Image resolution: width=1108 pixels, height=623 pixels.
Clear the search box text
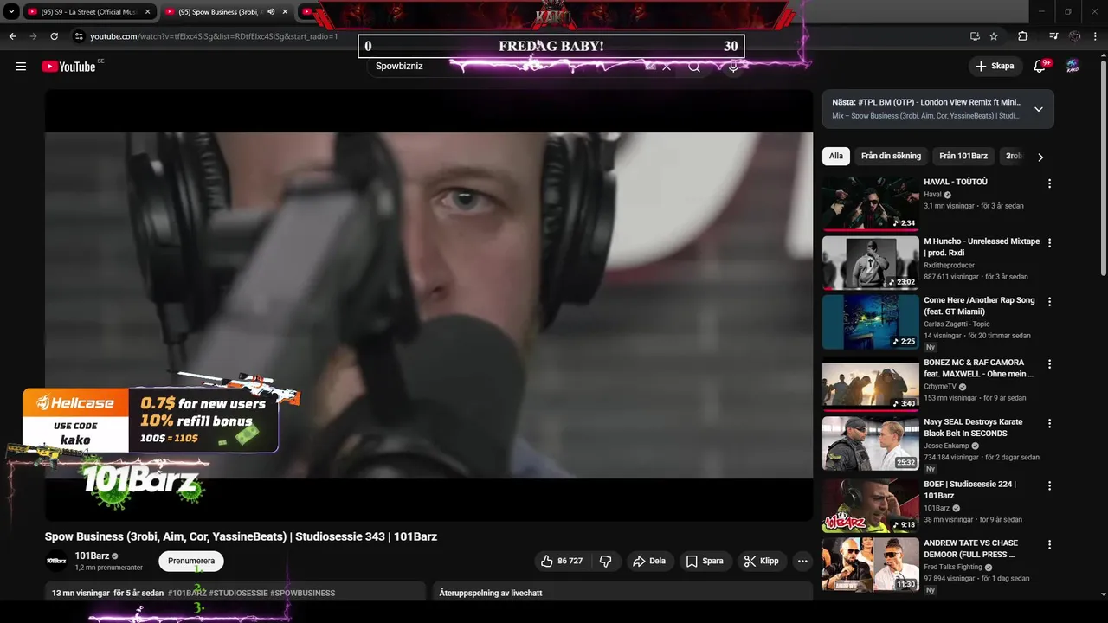click(x=666, y=67)
